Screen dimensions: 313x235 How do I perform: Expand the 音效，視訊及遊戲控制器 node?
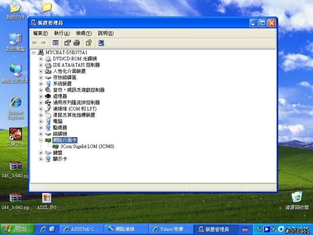(x=41, y=90)
